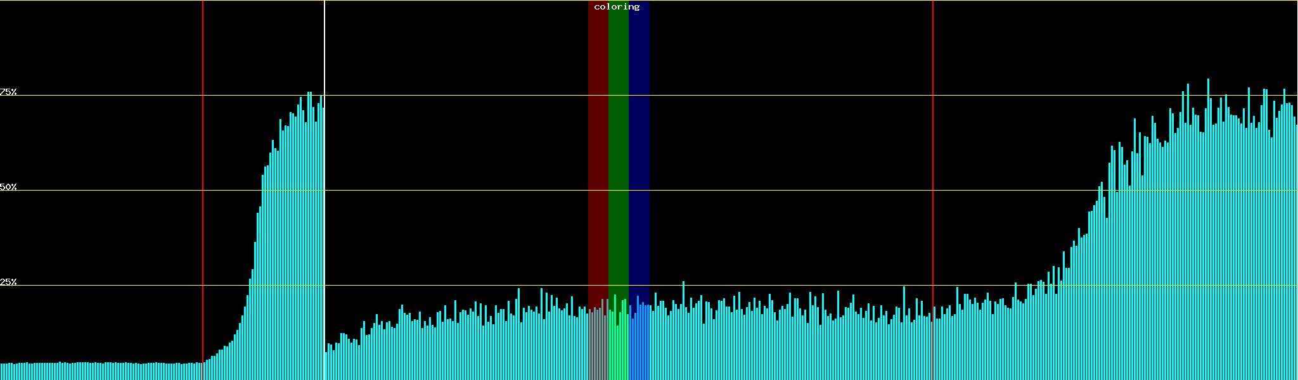Image resolution: width=1298 pixels, height=380 pixels.
Task: Click the flat low bars at far left
Action: click(x=95, y=371)
